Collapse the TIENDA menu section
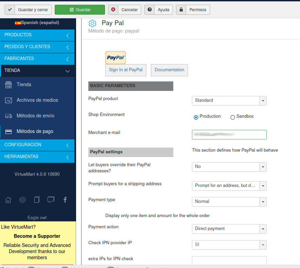Viewport: 300px width, 268px height. click(37, 71)
